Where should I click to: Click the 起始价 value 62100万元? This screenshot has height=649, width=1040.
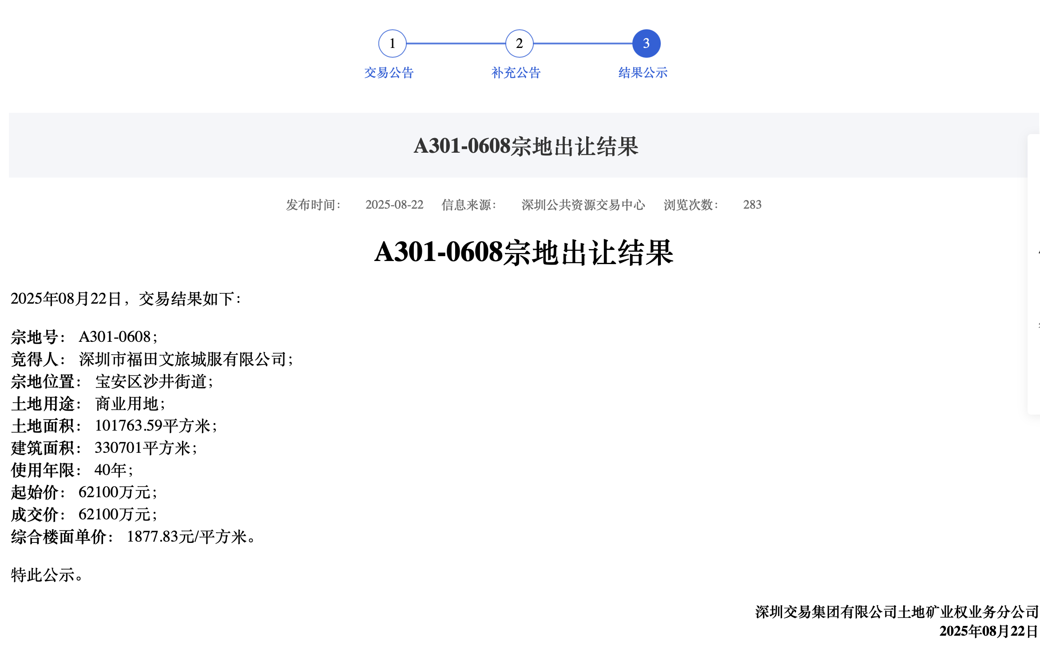click(x=115, y=492)
